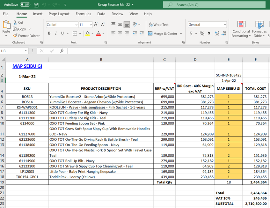This screenshot has width=270, height=208.
Task: Open the General number format dropdown
Action: pos(225,25)
